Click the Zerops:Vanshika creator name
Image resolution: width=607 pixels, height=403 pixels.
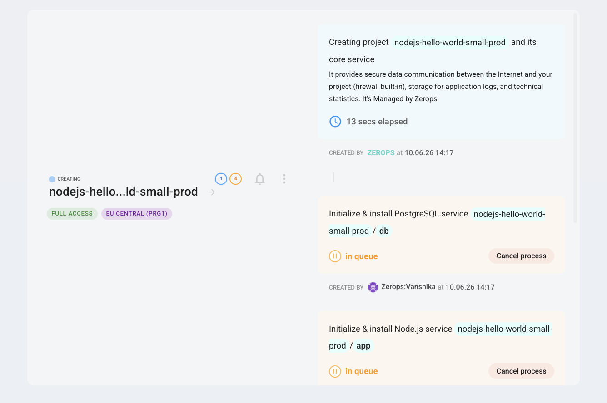pyautogui.click(x=408, y=287)
